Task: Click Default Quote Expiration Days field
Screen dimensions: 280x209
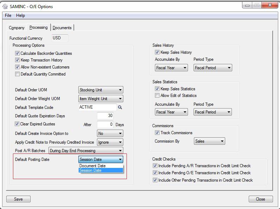Action: 105,116
